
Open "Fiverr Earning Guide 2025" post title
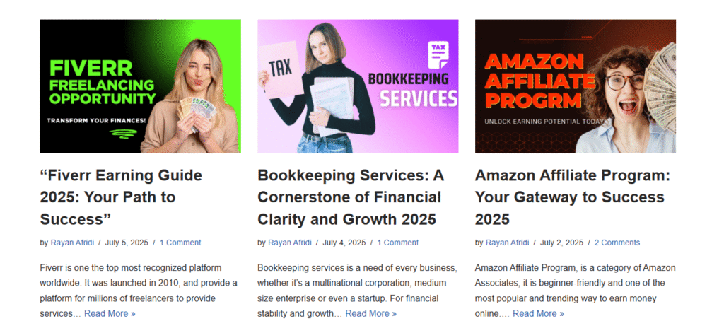(x=121, y=197)
